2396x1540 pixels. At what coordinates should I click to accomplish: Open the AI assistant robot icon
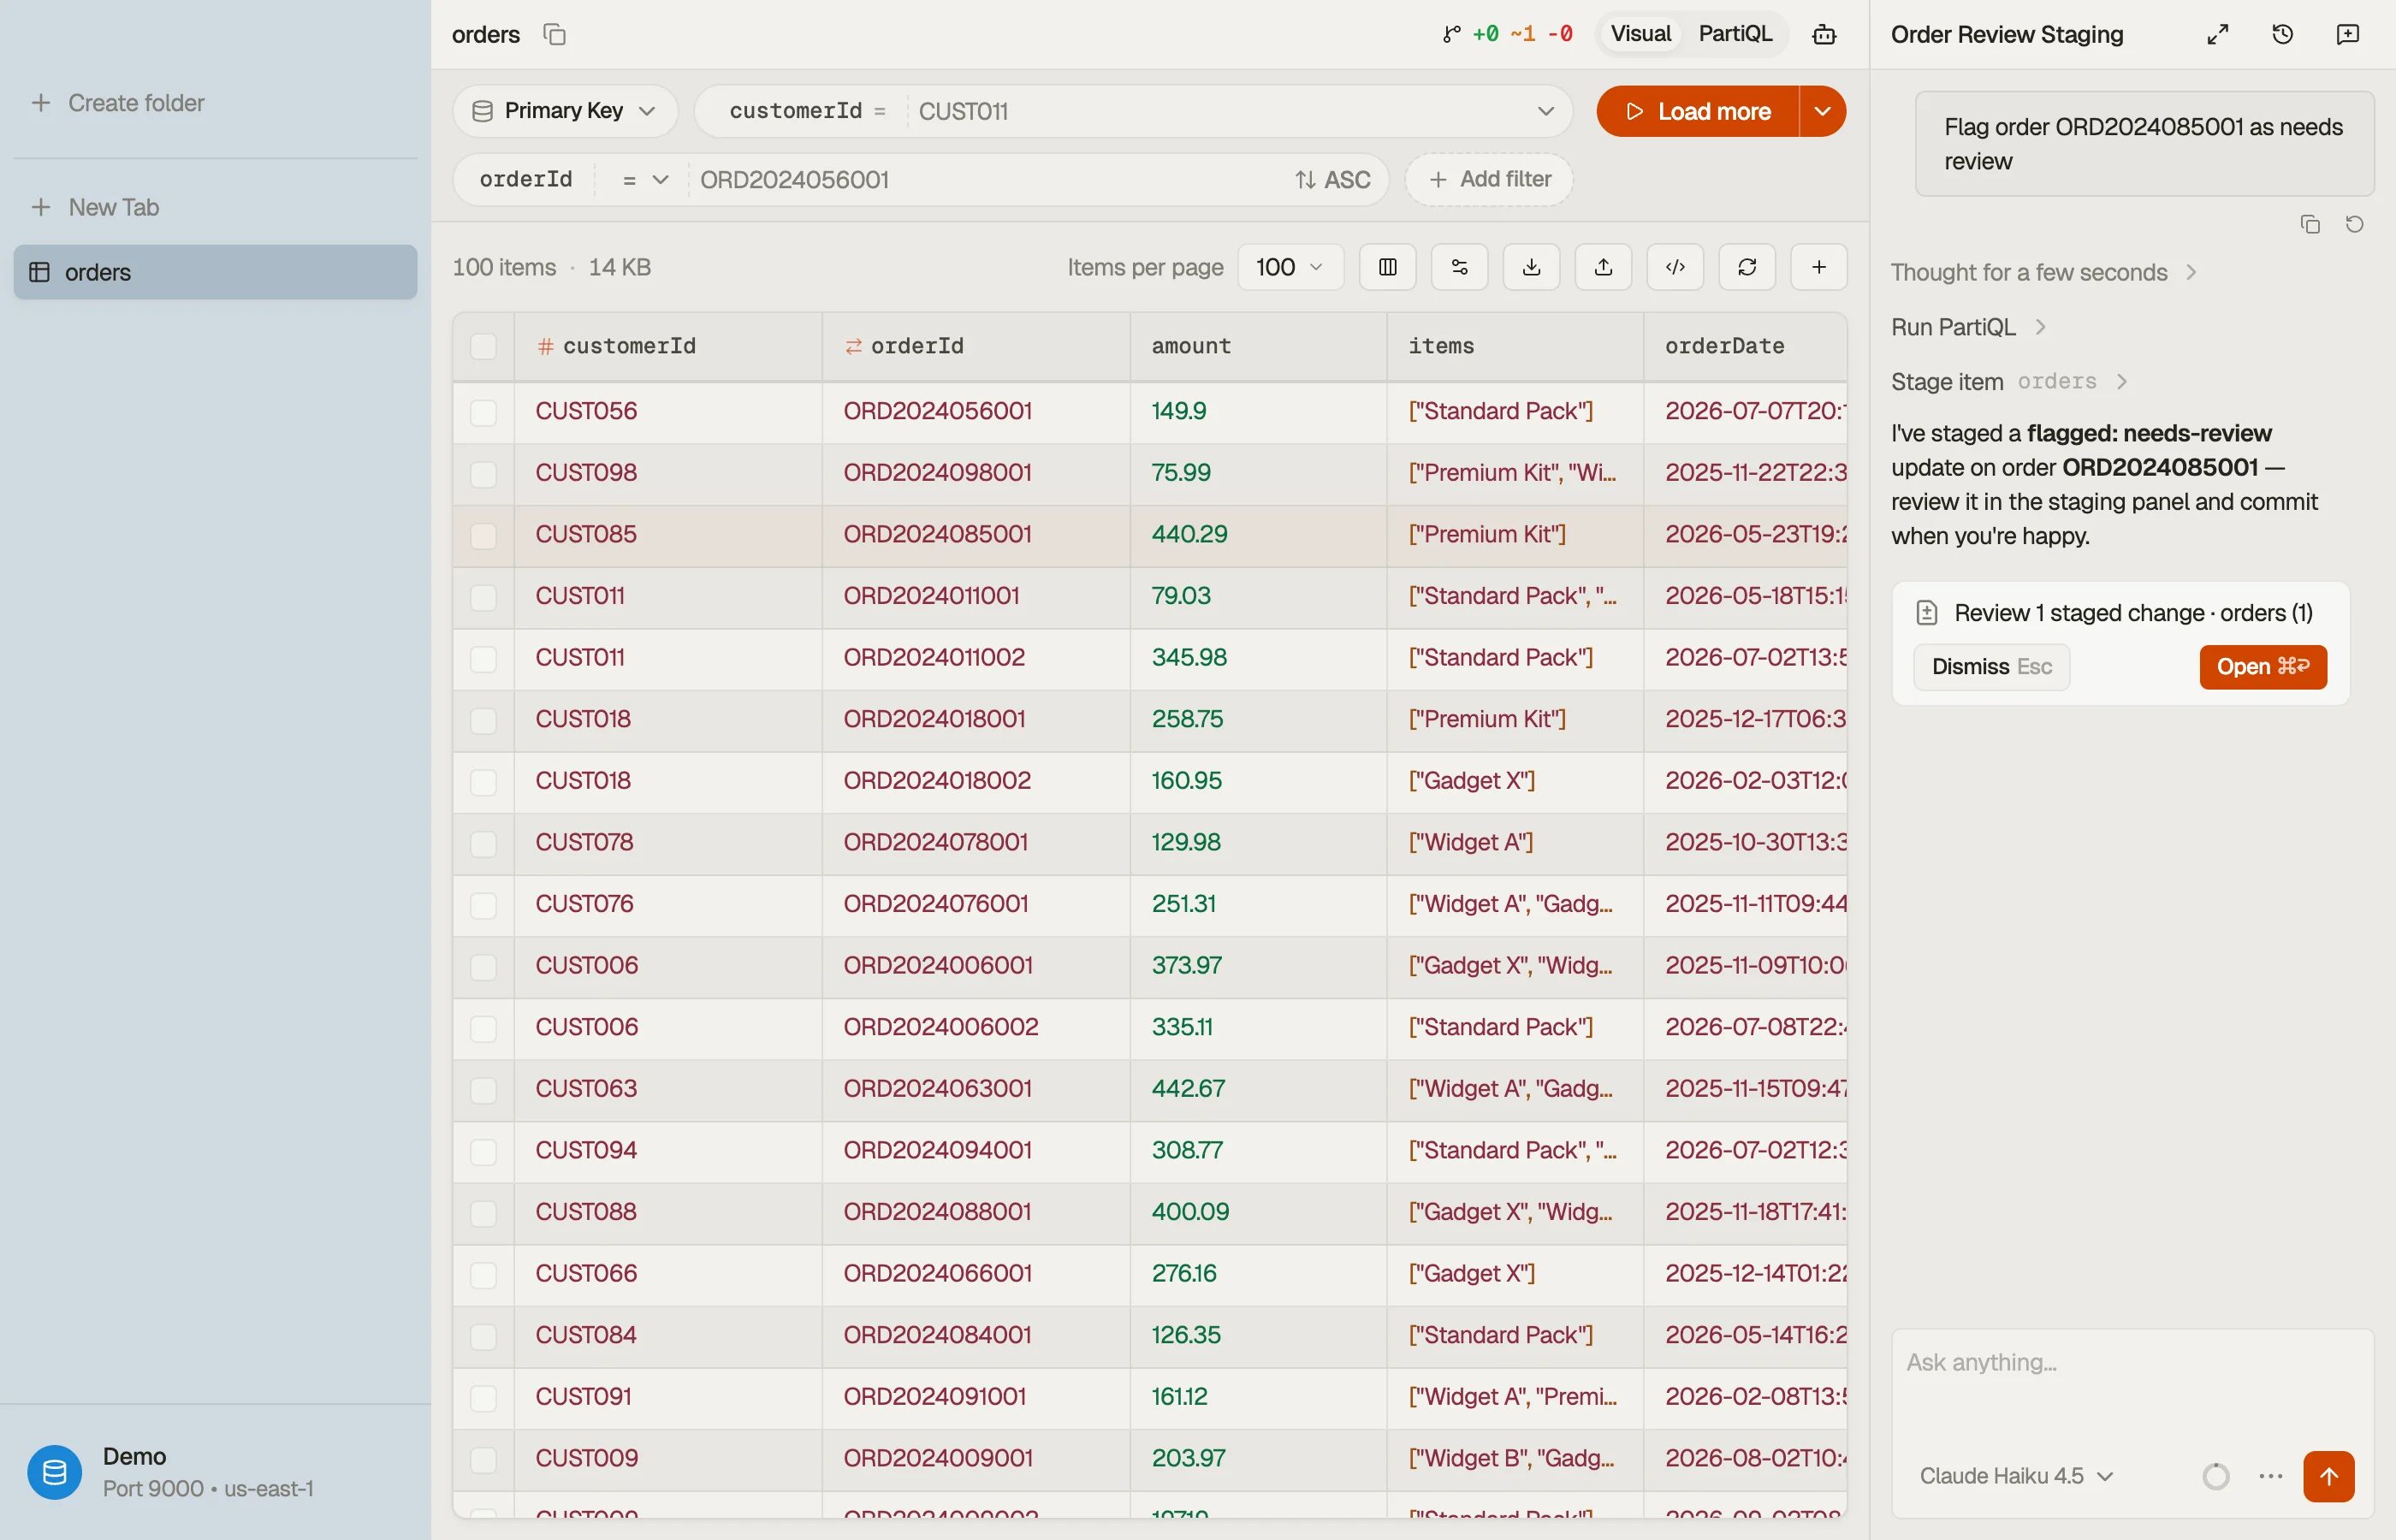click(1824, 34)
